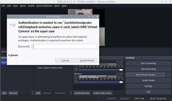Close the Authenticate dialog with X
172x101 pixels.
tap(97, 17)
